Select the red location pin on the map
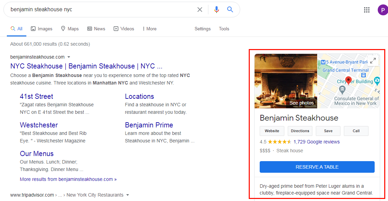This screenshot has height=201, width=388. tap(348, 80)
